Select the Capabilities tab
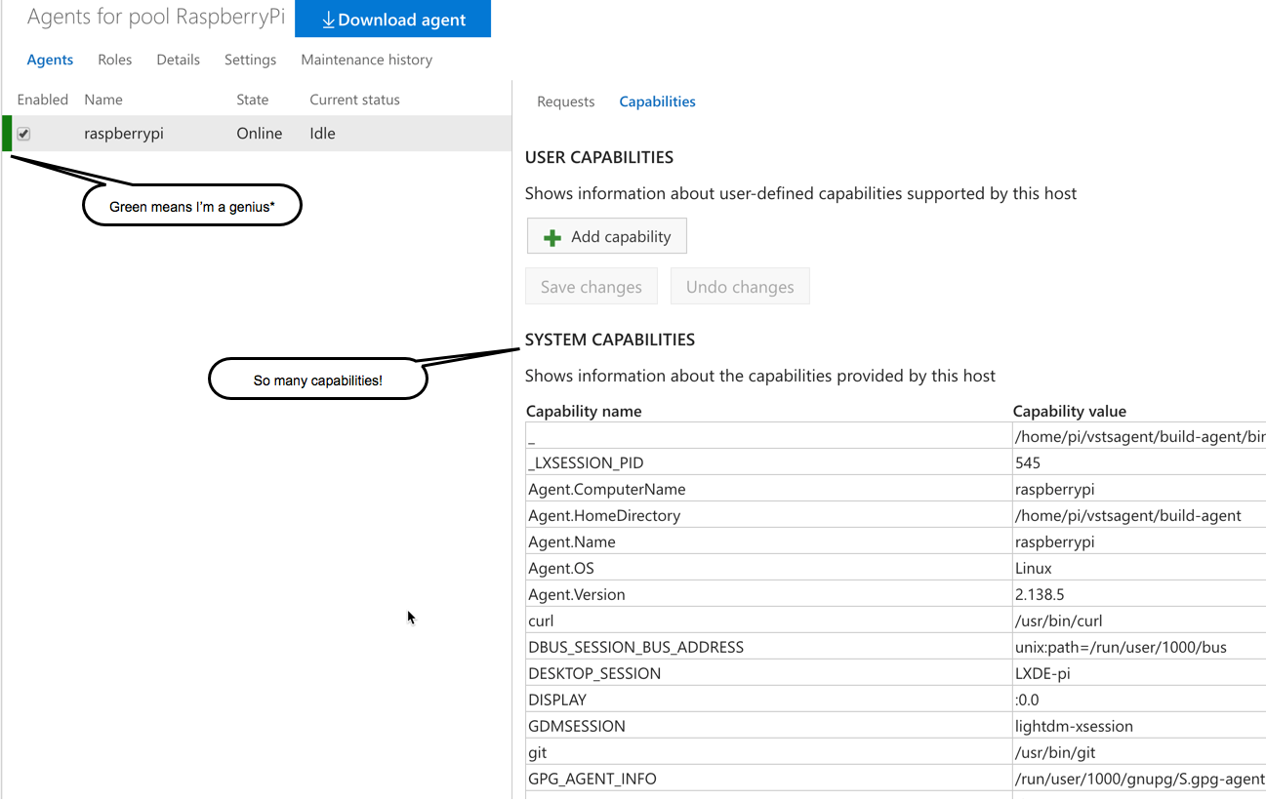This screenshot has height=801, width=1266. tap(657, 101)
